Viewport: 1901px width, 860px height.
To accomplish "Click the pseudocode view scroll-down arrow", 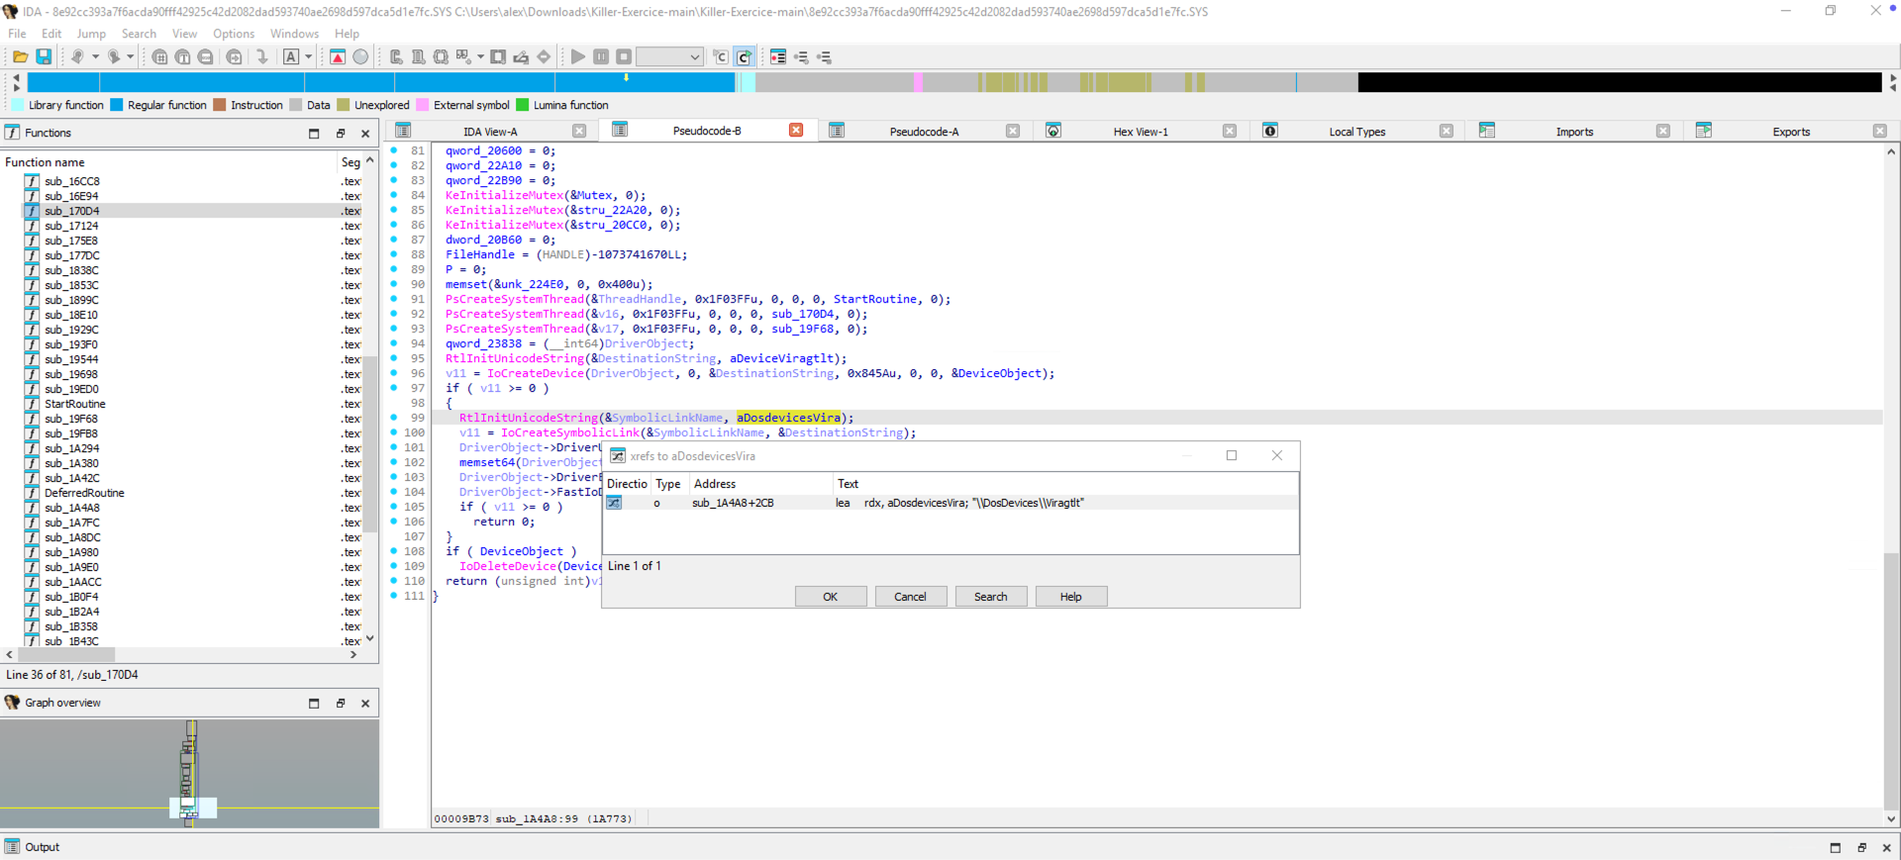I will click(1891, 818).
